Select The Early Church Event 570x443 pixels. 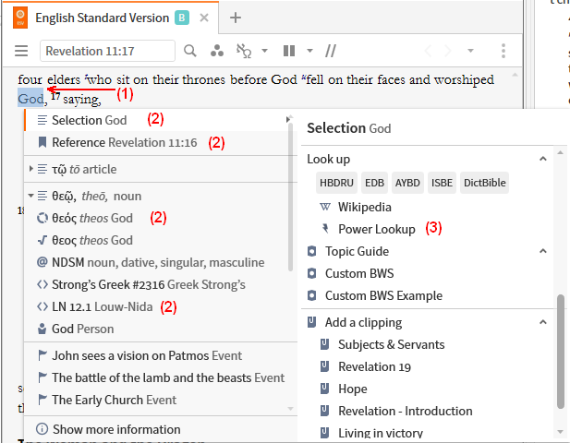[159, 400]
